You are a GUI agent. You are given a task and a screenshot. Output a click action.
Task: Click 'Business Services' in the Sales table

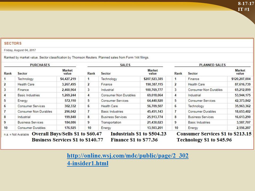[114, 117]
